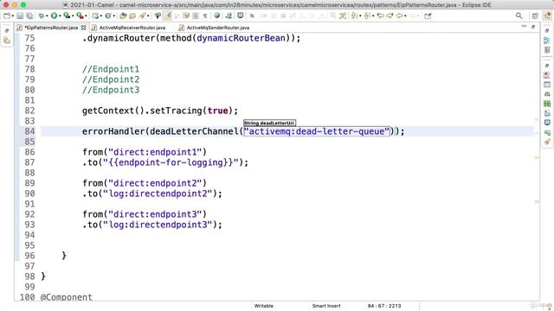Toggle Show Whitespace Characters pilcrow icon
The width and height of the screenshot is (554, 311).
[205, 16]
